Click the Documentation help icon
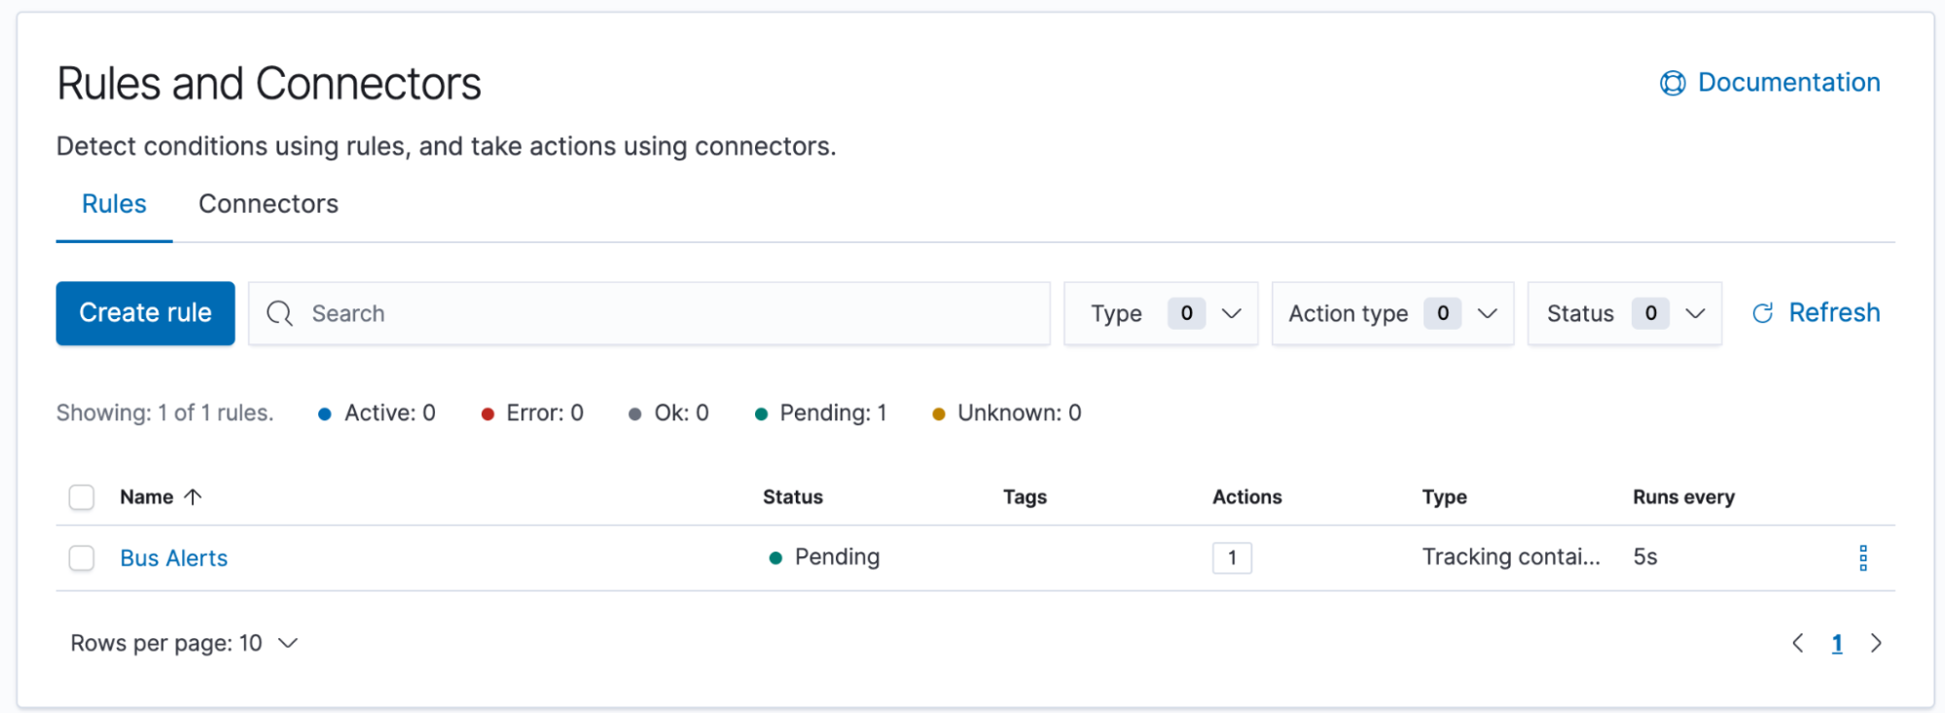The height and width of the screenshot is (714, 1945). [x=1672, y=84]
